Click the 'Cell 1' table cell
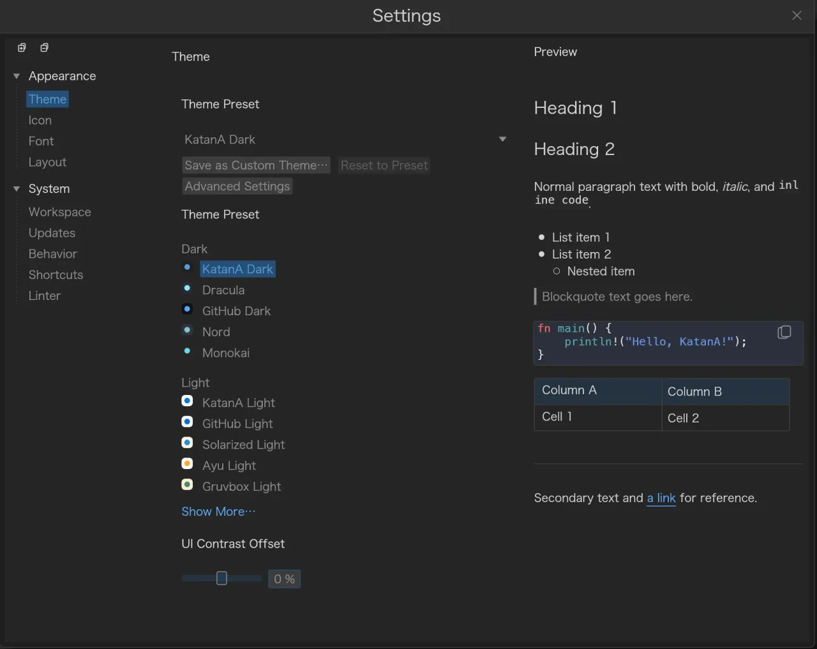The width and height of the screenshot is (817, 649). pos(597,417)
